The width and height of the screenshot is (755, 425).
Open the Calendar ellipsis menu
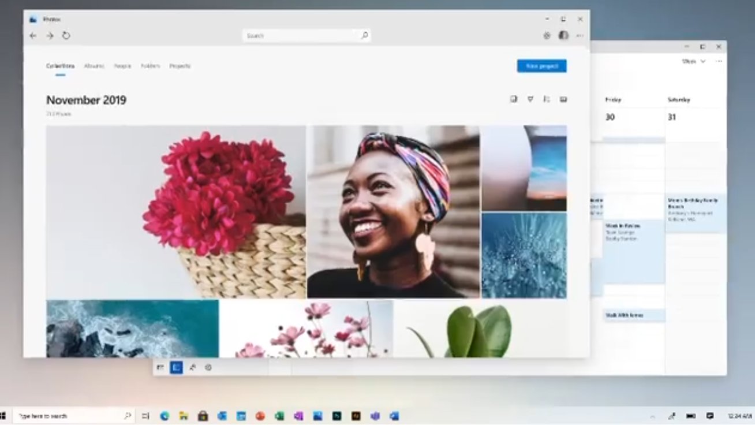click(x=719, y=61)
